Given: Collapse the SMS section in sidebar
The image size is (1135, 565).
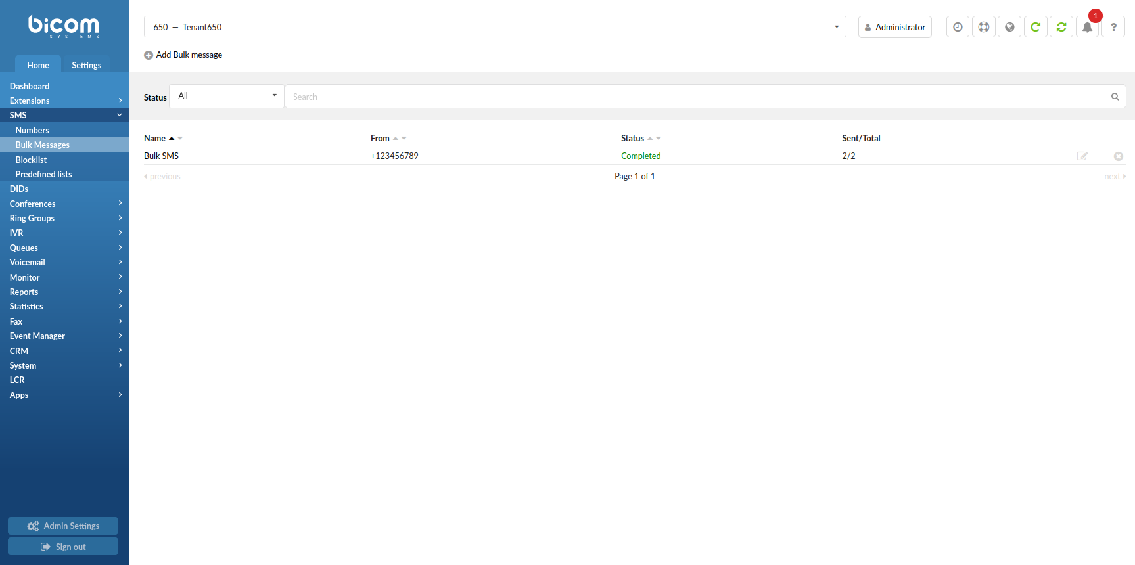Looking at the screenshot, I should click(64, 115).
